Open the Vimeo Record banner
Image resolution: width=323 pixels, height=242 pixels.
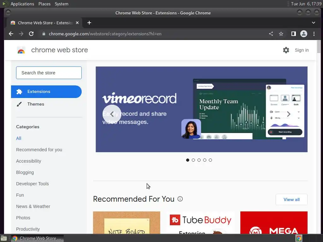(202, 109)
